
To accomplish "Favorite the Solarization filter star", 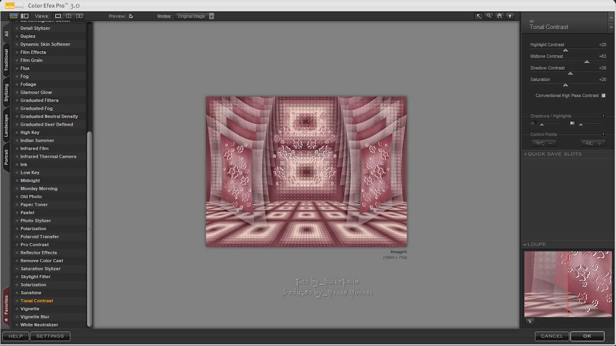I will click(x=17, y=285).
